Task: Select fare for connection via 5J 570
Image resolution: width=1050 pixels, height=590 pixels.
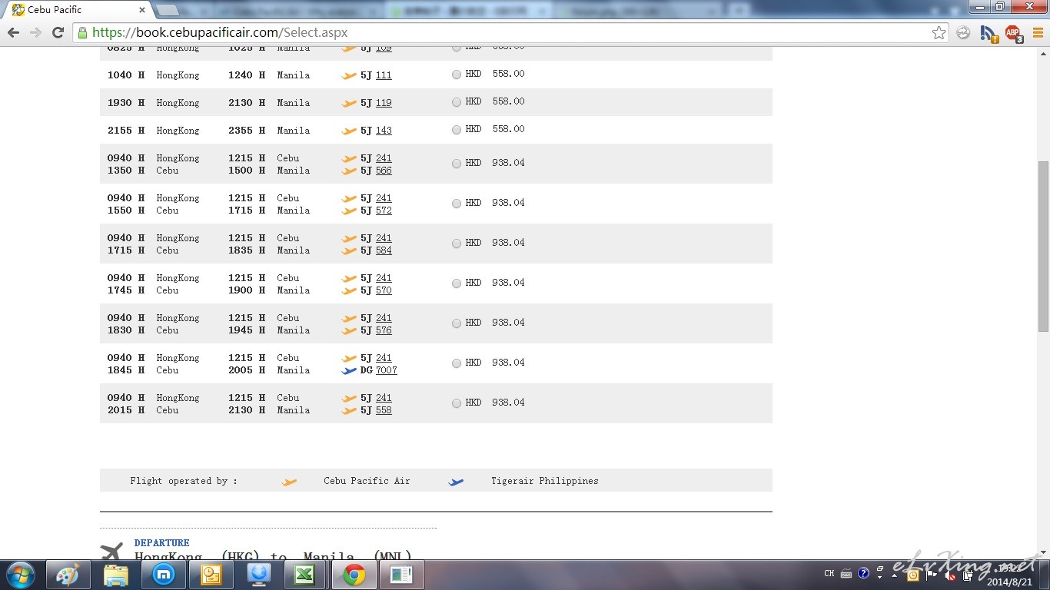Action: tap(457, 283)
